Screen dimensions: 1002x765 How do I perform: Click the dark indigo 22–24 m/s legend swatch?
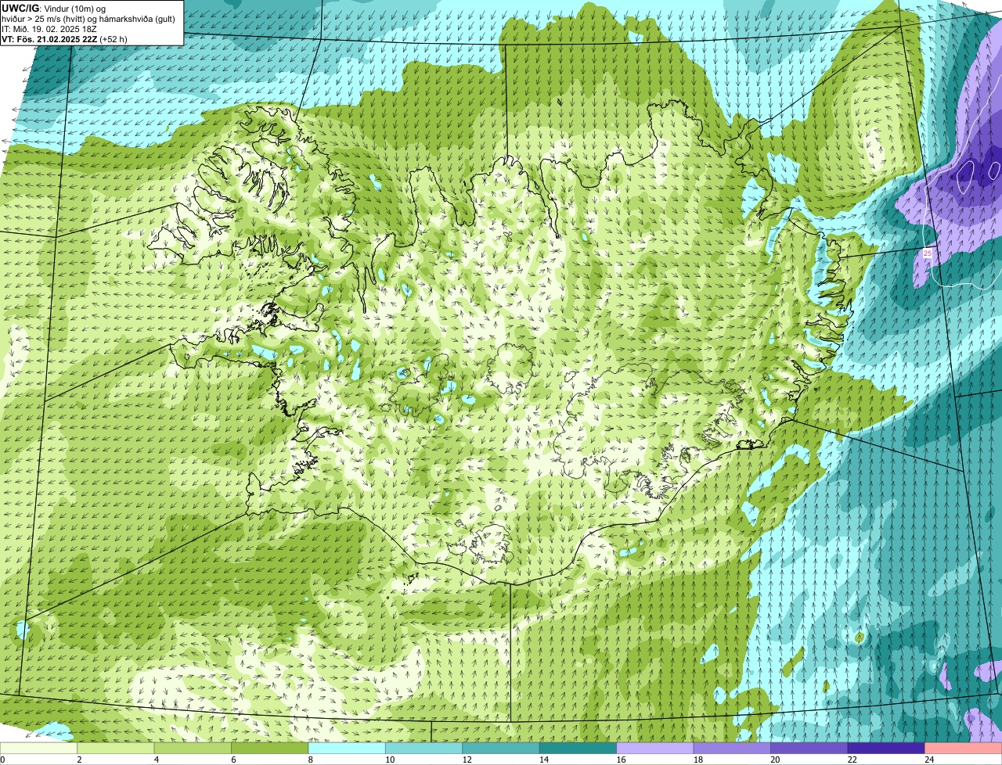tap(886, 748)
